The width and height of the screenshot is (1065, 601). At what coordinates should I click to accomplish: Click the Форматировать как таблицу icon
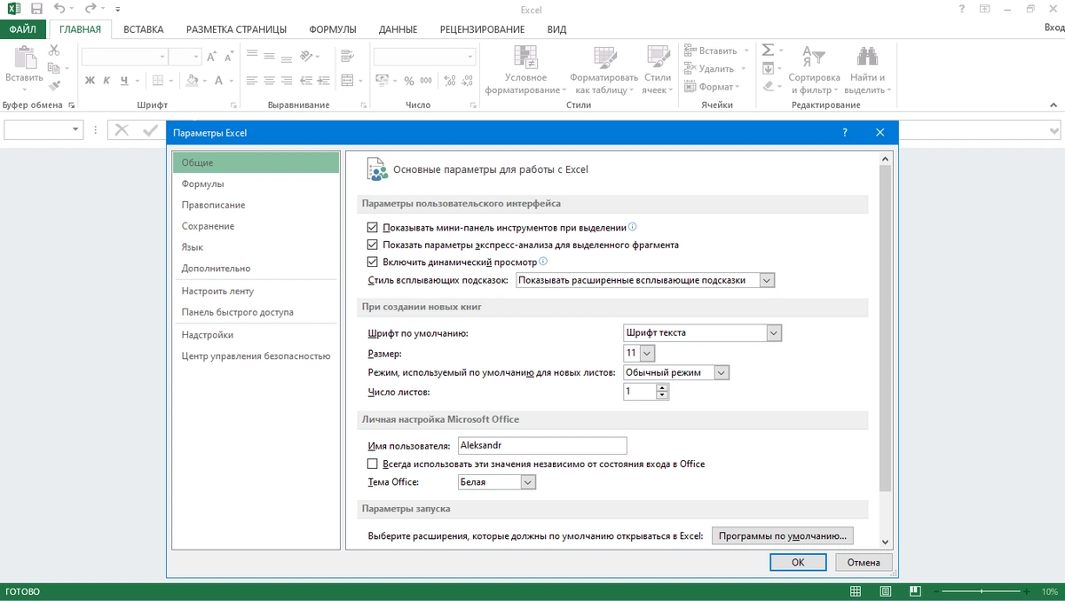605,57
